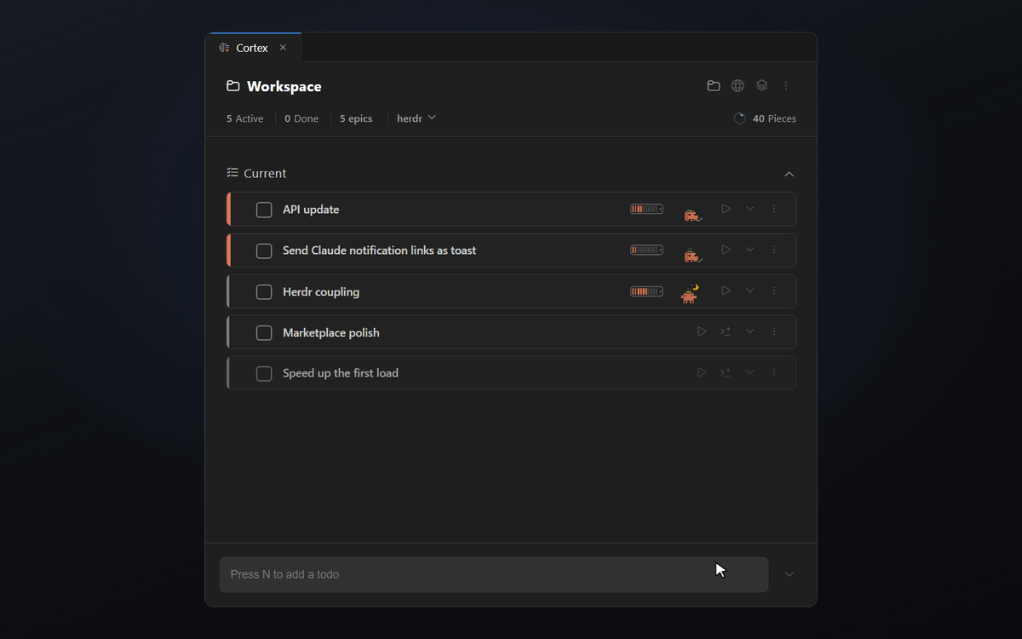Select the Cortex tab
Screen dimensions: 1022x639
click(x=253, y=48)
